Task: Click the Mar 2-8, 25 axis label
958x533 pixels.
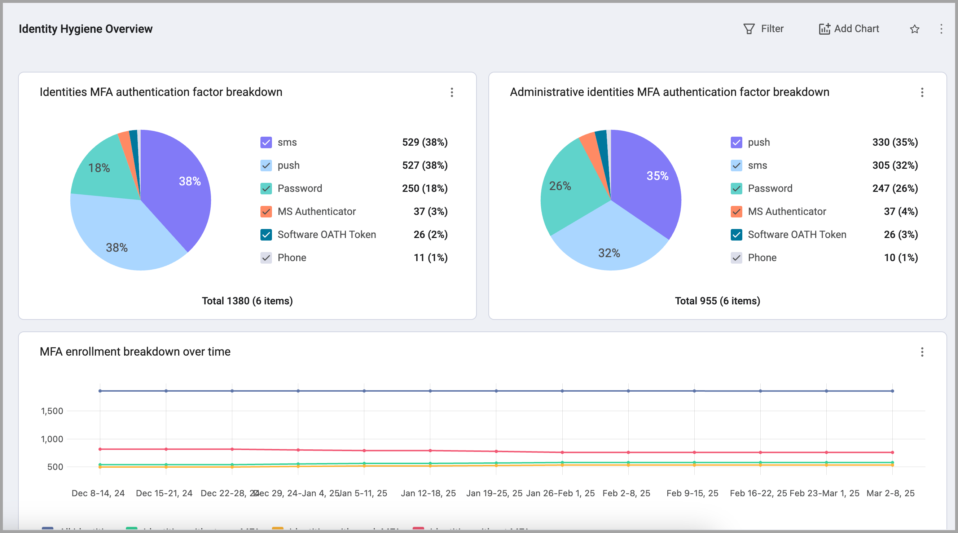Action: (x=890, y=493)
